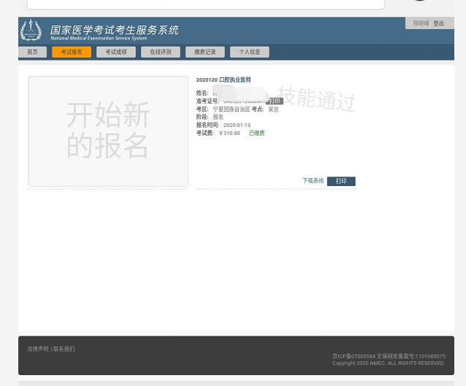Screen dimensions: 466x386
Task: Click the 国家医学考试考生服务系统 site title
Action: coord(114,30)
